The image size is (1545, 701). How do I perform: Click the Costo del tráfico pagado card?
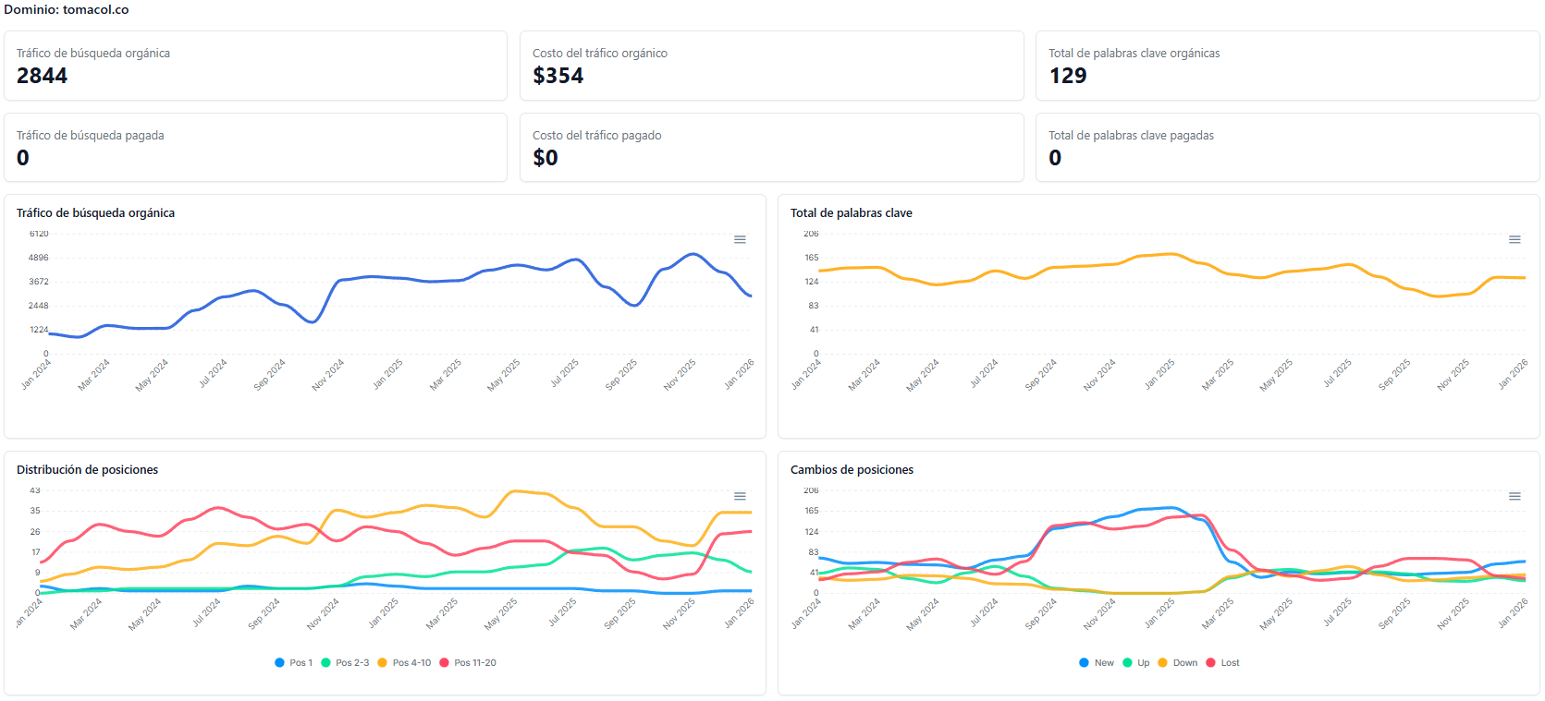771,148
